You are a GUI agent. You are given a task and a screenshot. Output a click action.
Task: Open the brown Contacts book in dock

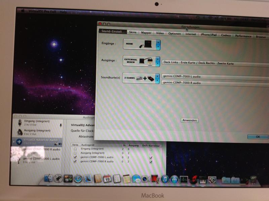coord(98,179)
